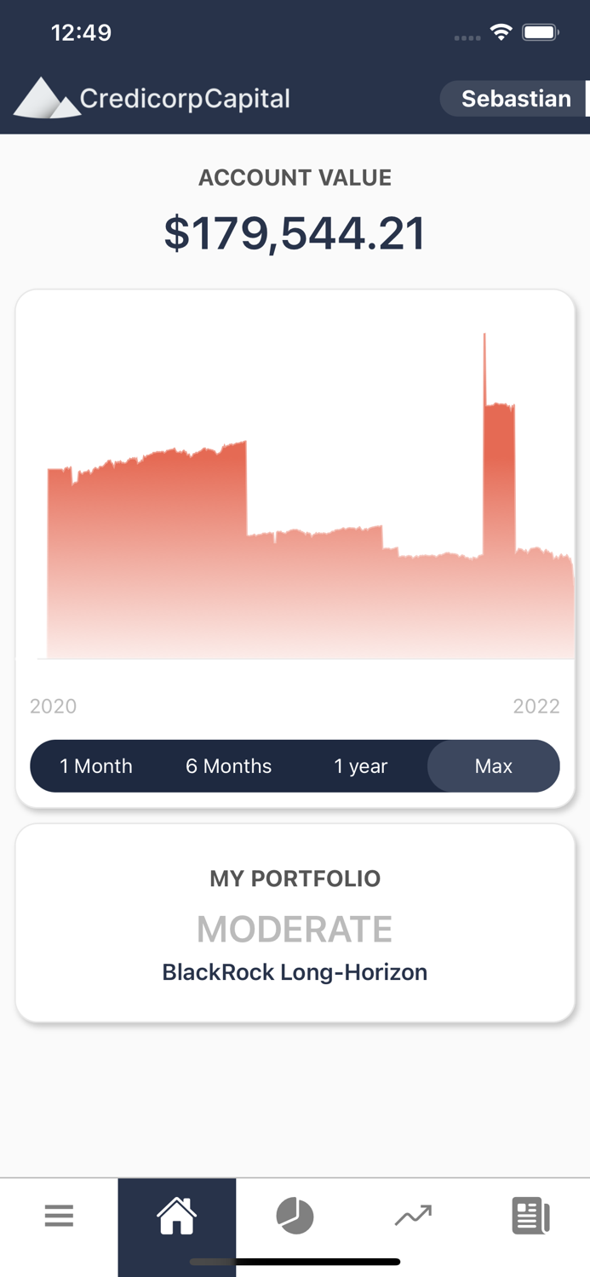590x1277 pixels.
Task: Tap the home indicator bar
Action: (x=295, y=1261)
